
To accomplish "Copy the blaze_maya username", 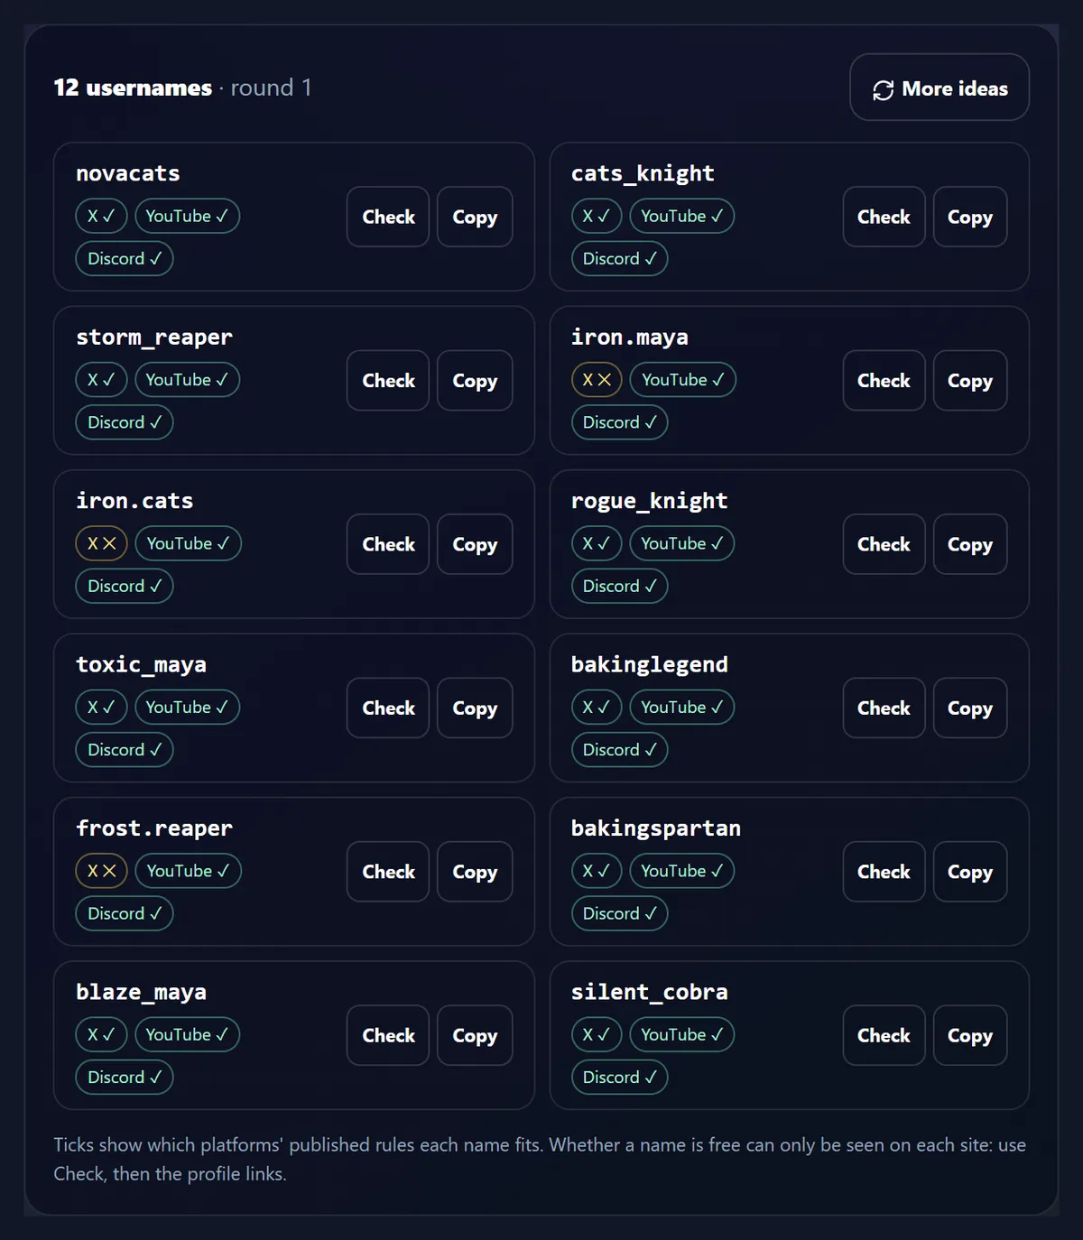I will coord(475,1036).
